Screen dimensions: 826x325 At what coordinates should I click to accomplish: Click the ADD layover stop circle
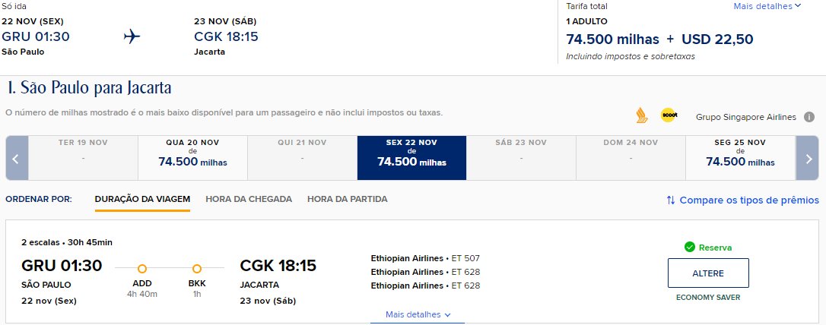(x=142, y=269)
